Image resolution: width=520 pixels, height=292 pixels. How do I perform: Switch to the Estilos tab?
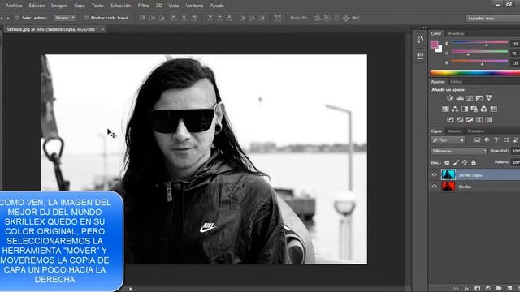pyautogui.click(x=457, y=81)
